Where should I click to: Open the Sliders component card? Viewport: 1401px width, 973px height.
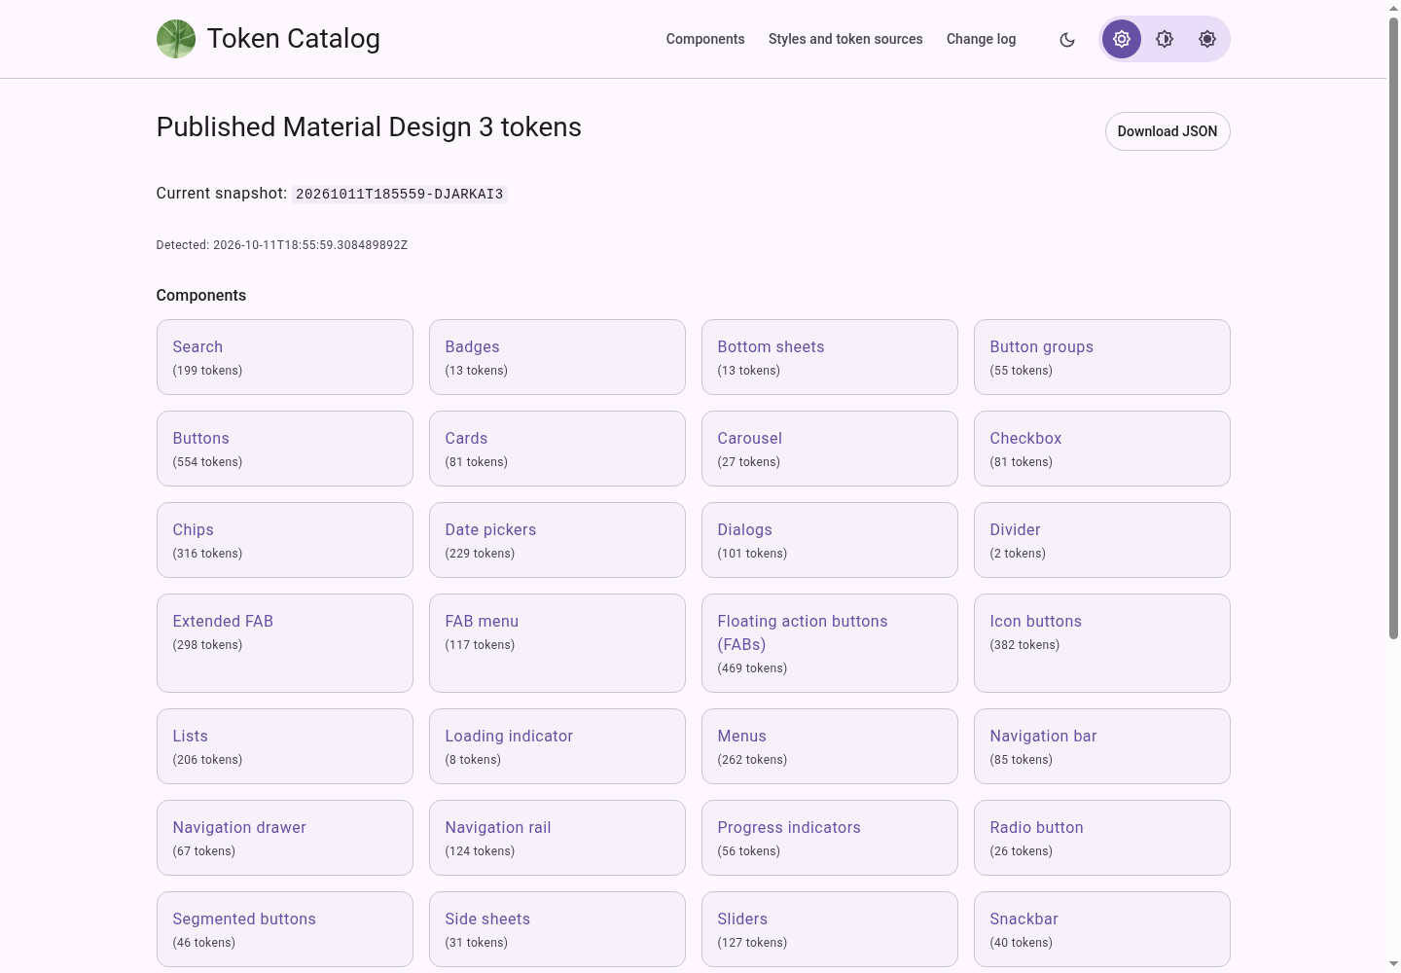(x=830, y=929)
